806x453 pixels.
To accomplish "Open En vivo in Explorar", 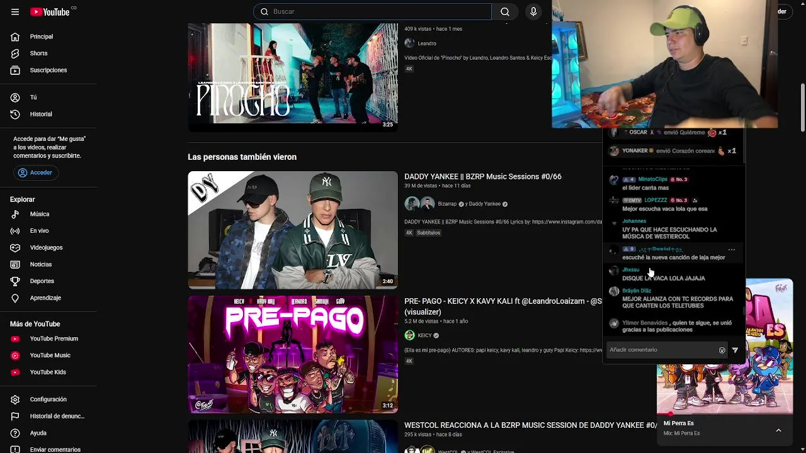I will (x=48, y=231).
